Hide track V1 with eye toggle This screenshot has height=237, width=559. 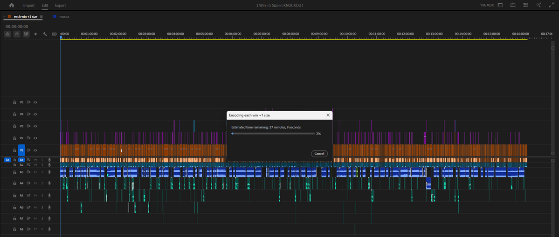[x=35, y=150]
